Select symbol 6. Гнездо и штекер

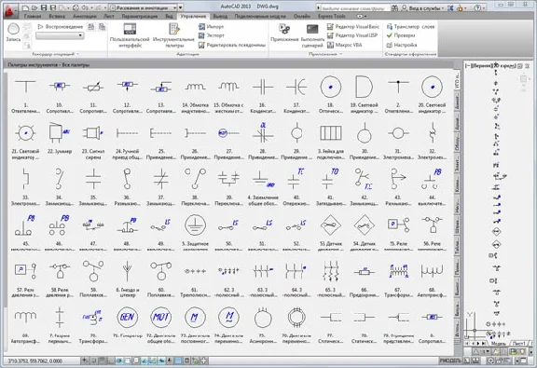click(127, 279)
